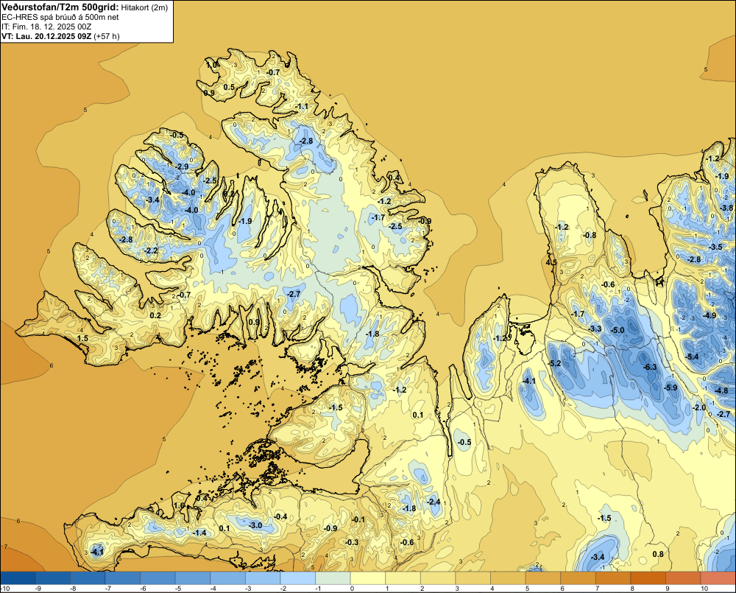
Task: Click the -3.5 temperature label
Action: point(716,248)
